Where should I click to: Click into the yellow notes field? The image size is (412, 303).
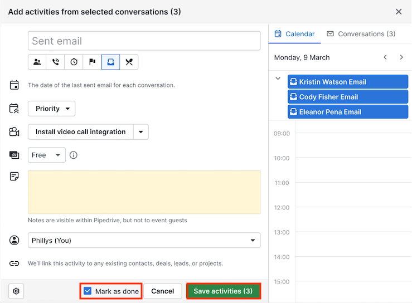pyautogui.click(x=144, y=192)
